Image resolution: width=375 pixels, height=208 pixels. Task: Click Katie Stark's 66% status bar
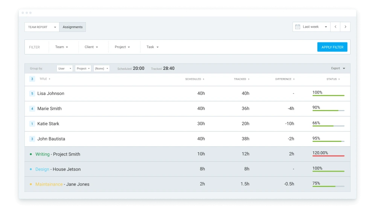coord(328,126)
